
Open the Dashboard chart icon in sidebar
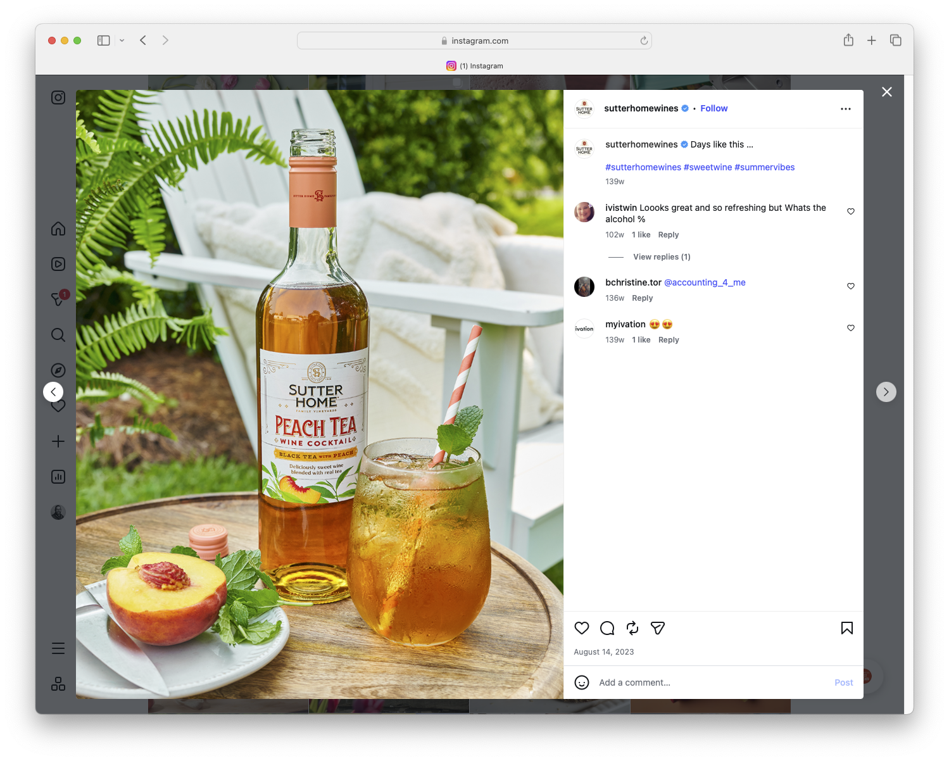[58, 477]
